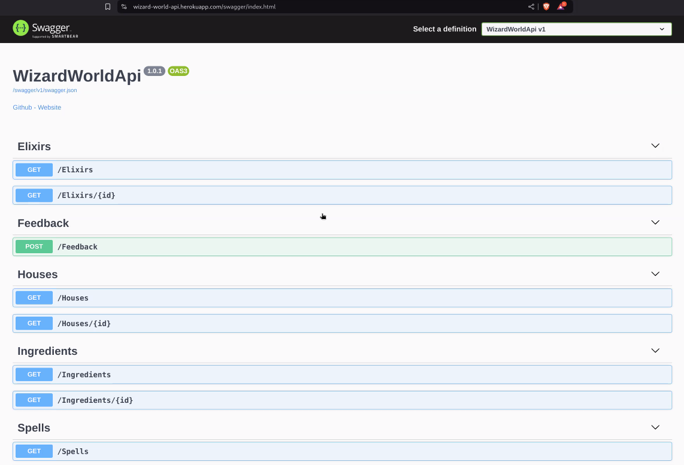Expand GET /Ingredients operation

[342, 375]
